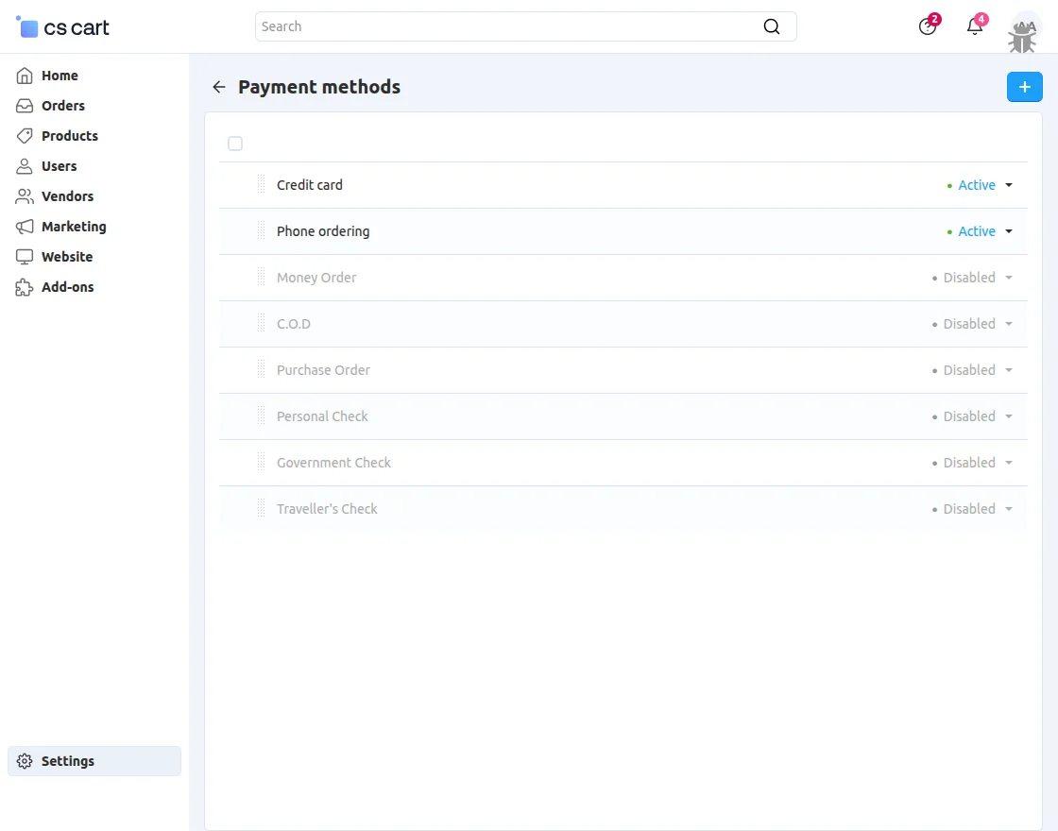This screenshot has height=831, width=1058.
Task: Click the blue plus add payment button
Action: 1024,87
